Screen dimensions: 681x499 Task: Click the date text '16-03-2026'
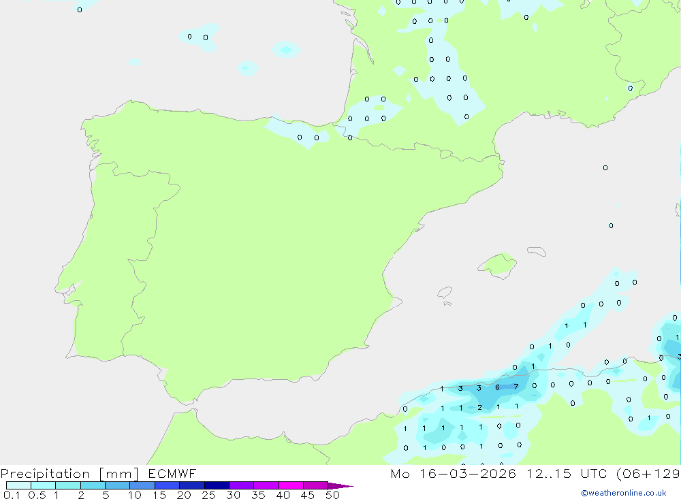(468, 473)
